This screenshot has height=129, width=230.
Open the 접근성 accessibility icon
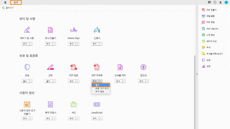143,67
